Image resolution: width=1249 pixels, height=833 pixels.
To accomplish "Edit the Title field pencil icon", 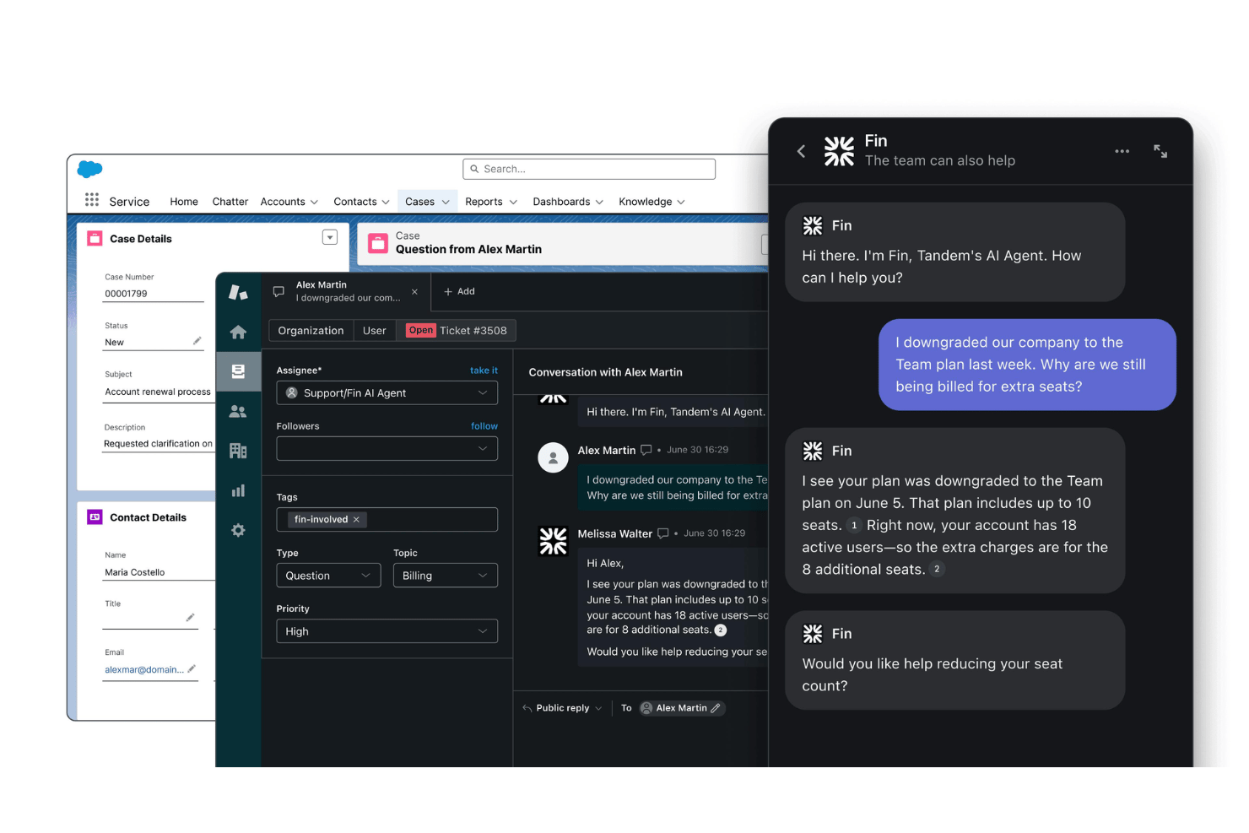I will point(190,618).
